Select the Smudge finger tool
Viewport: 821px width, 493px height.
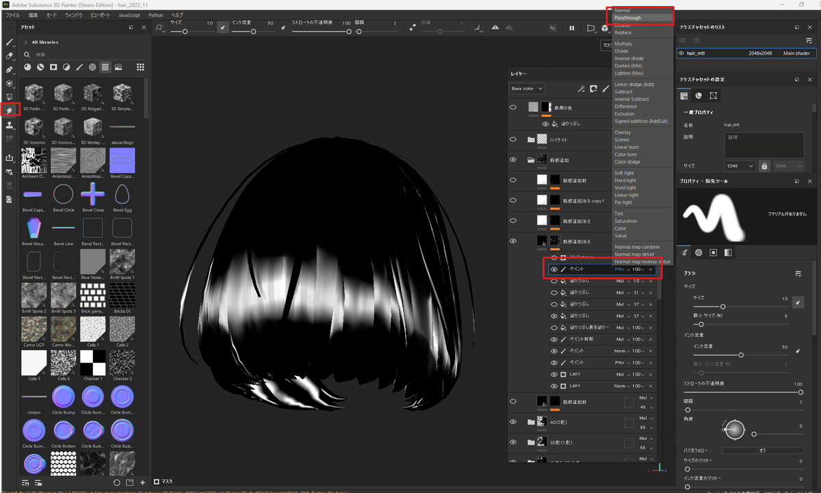pyautogui.click(x=10, y=110)
